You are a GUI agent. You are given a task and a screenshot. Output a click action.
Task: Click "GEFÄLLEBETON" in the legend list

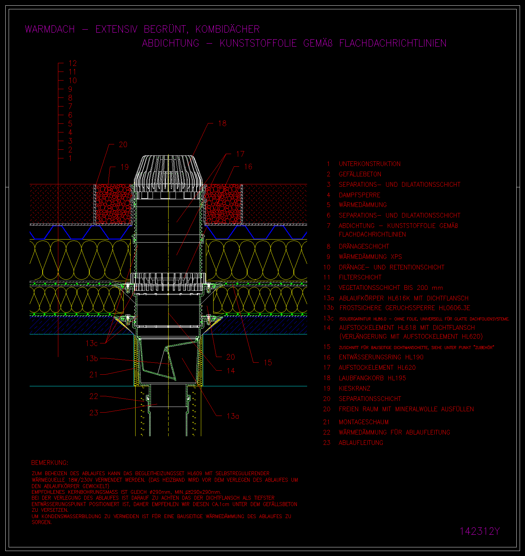[x=360, y=174]
